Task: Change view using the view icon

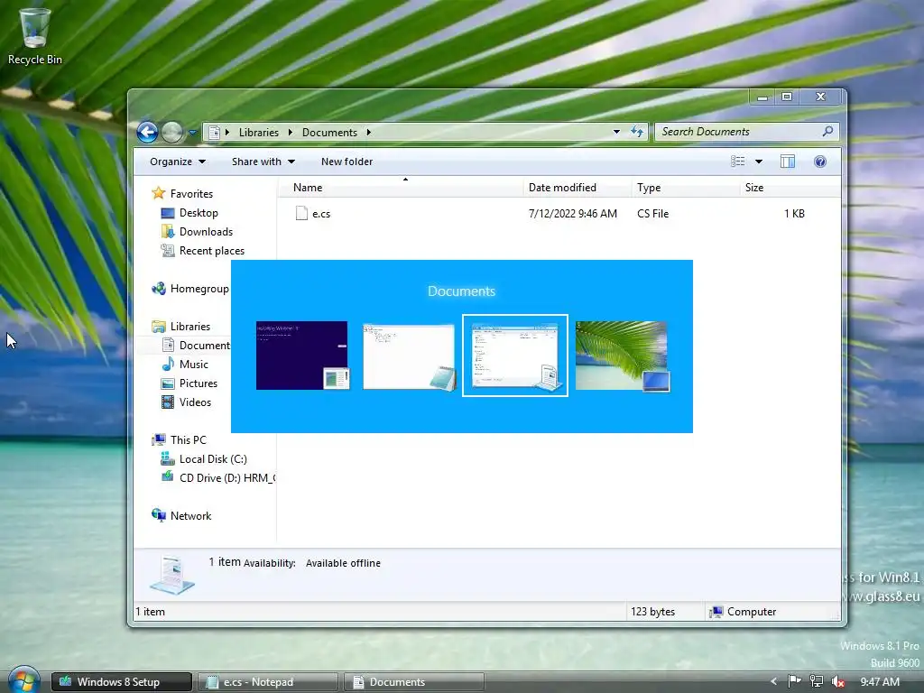Action: (738, 162)
